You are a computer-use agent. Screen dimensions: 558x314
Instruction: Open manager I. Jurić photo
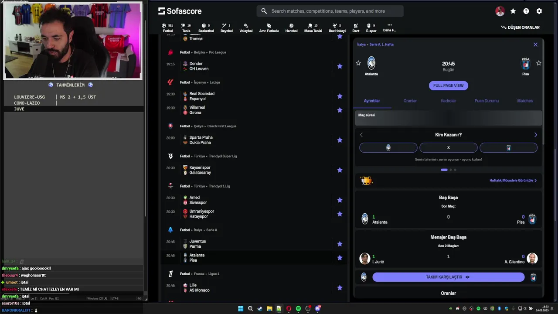pyautogui.click(x=365, y=259)
